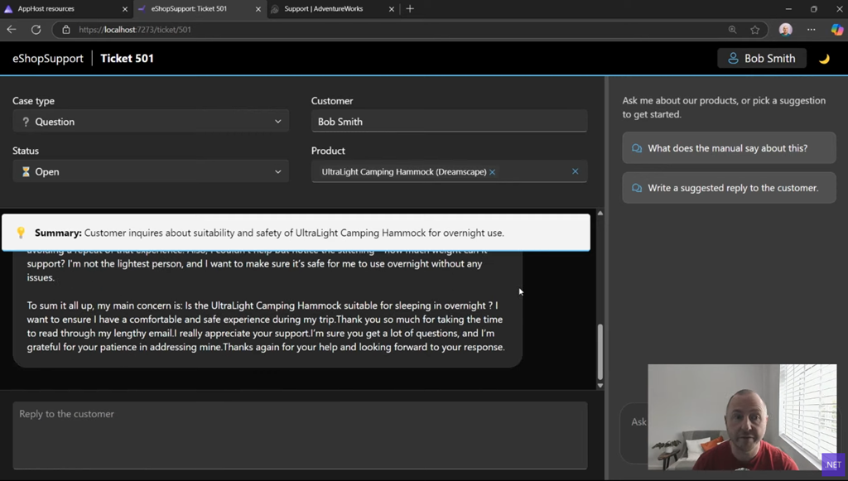This screenshot has height=481, width=848.
Task: Open the Bob Smith user button
Action: point(761,59)
